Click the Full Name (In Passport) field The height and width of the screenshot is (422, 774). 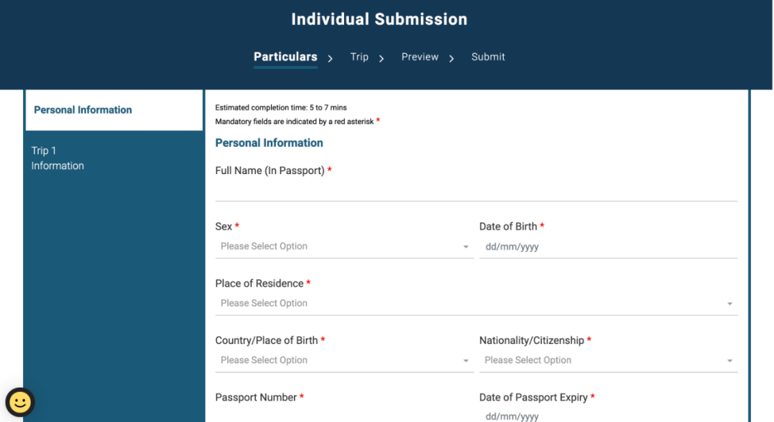(476, 191)
